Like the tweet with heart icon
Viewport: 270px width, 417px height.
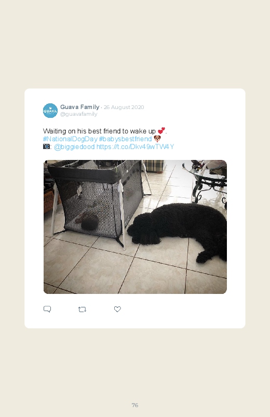pos(117,309)
